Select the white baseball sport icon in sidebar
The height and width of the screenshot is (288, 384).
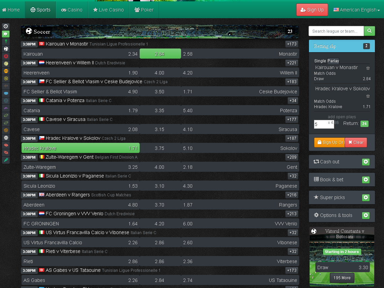6,138
